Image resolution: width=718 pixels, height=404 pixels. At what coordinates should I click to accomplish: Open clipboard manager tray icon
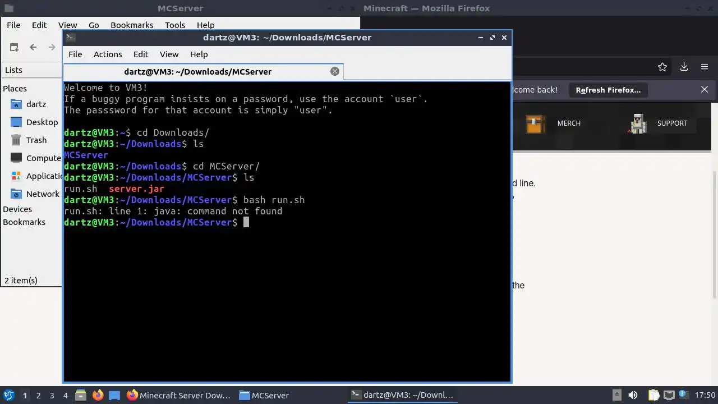(x=654, y=395)
